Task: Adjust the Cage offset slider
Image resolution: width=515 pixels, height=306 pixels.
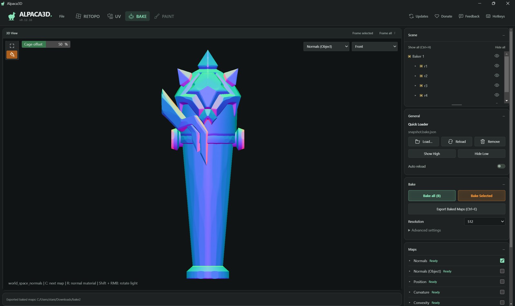Action: pos(46,44)
